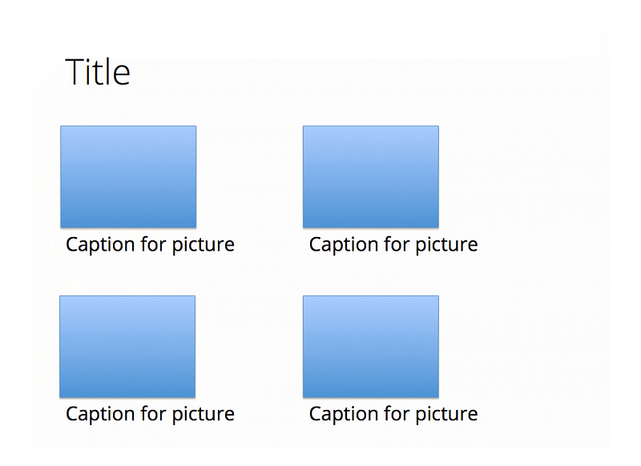Click the caption under the top-right picture
This screenshot has height=466, width=641.
pyautogui.click(x=393, y=245)
